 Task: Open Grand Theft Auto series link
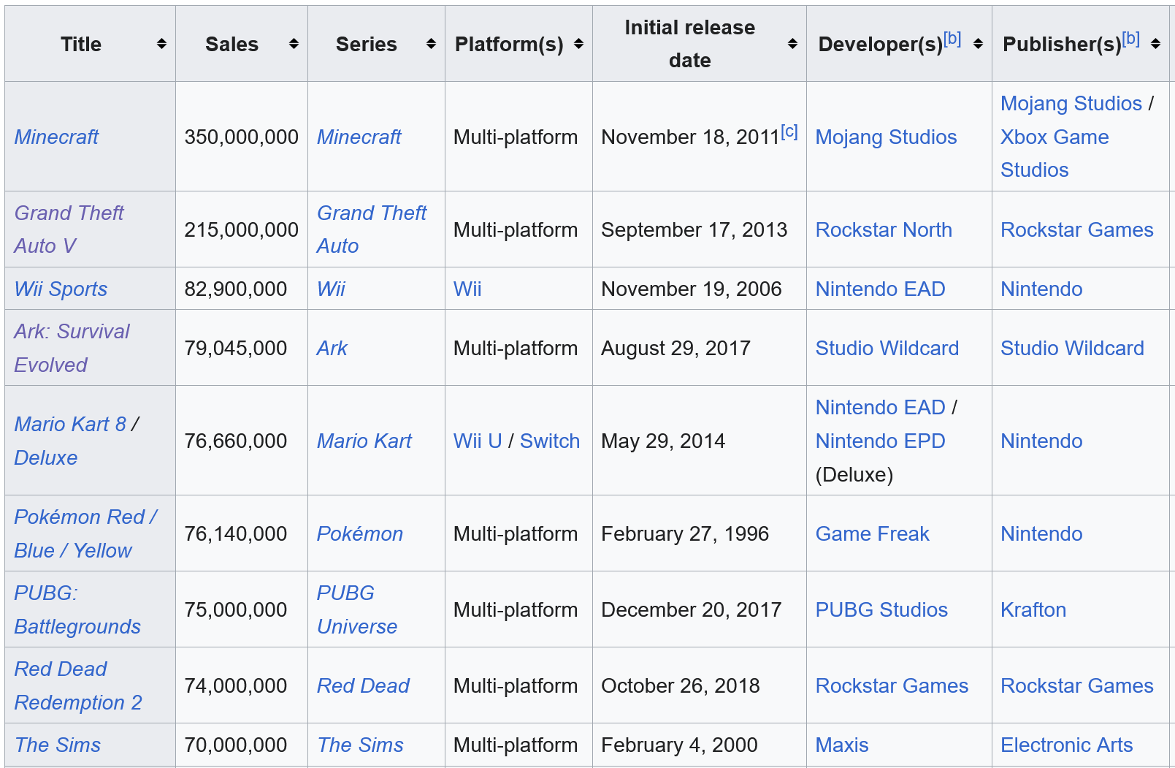(x=371, y=229)
